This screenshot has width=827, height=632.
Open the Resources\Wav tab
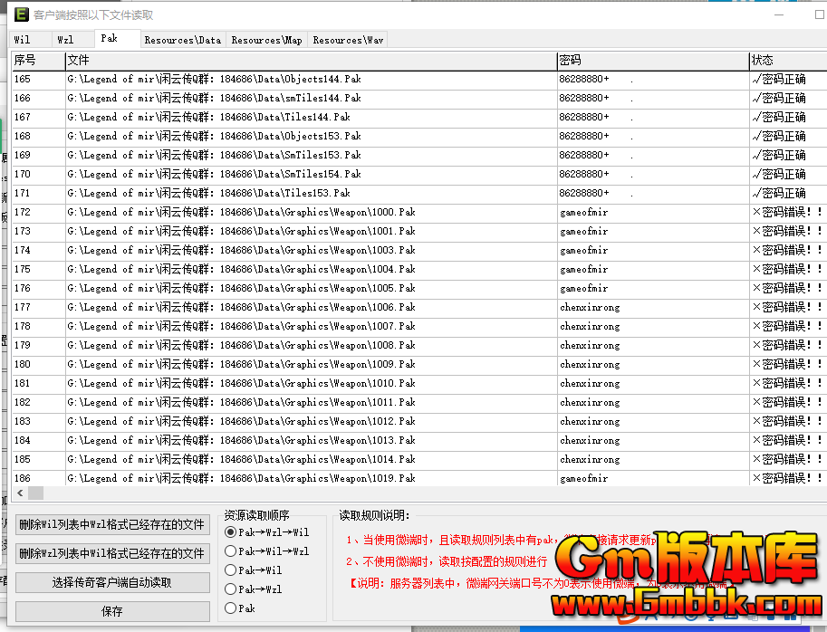[x=348, y=40]
